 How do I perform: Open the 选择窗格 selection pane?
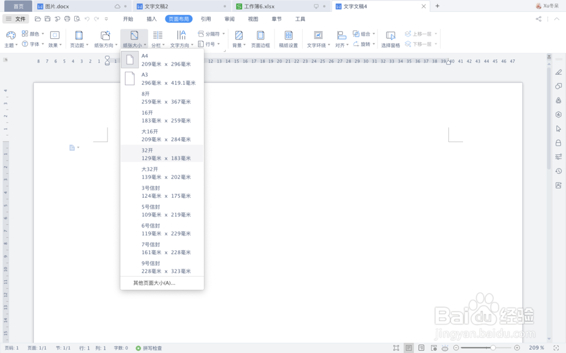[x=391, y=39]
